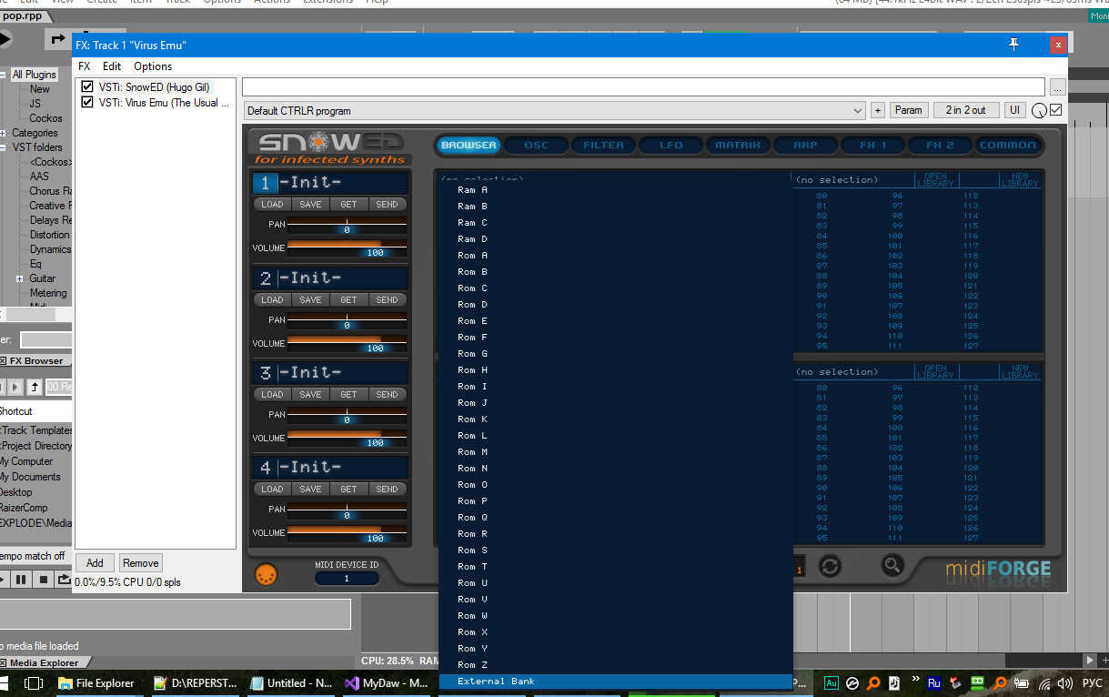Pin the FX window on top
The height and width of the screenshot is (697, 1109).
coord(1014,44)
